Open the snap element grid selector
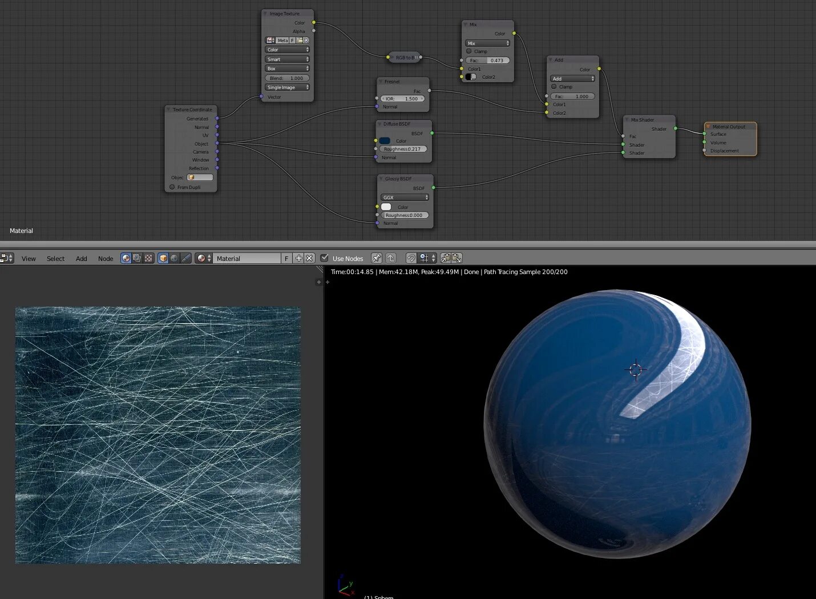816x599 pixels. pos(427,258)
